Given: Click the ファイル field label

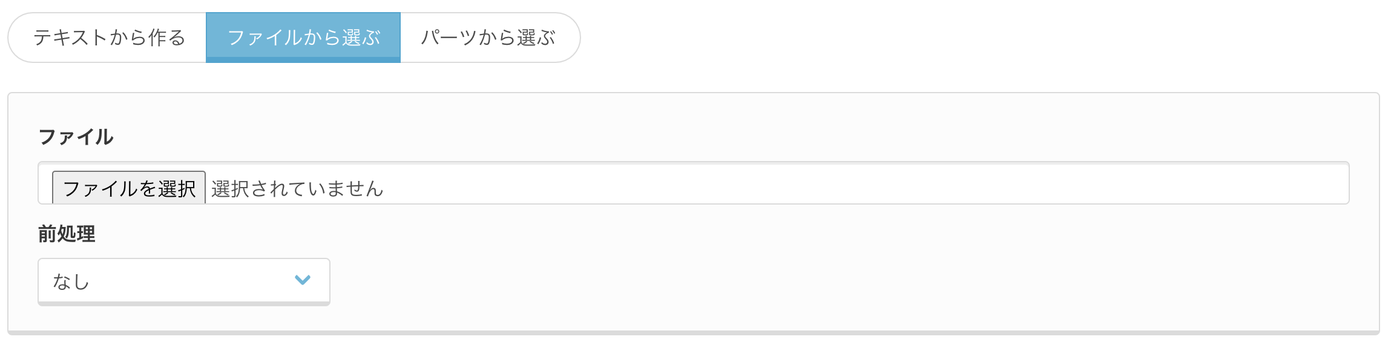Looking at the screenshot, I should pyautogui.click(x=76, y=136).
